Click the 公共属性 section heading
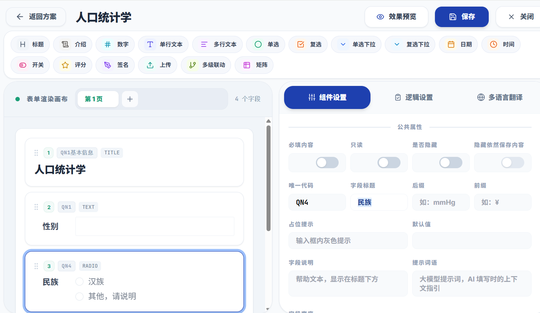540x313 pixels. tap(410, 127)
